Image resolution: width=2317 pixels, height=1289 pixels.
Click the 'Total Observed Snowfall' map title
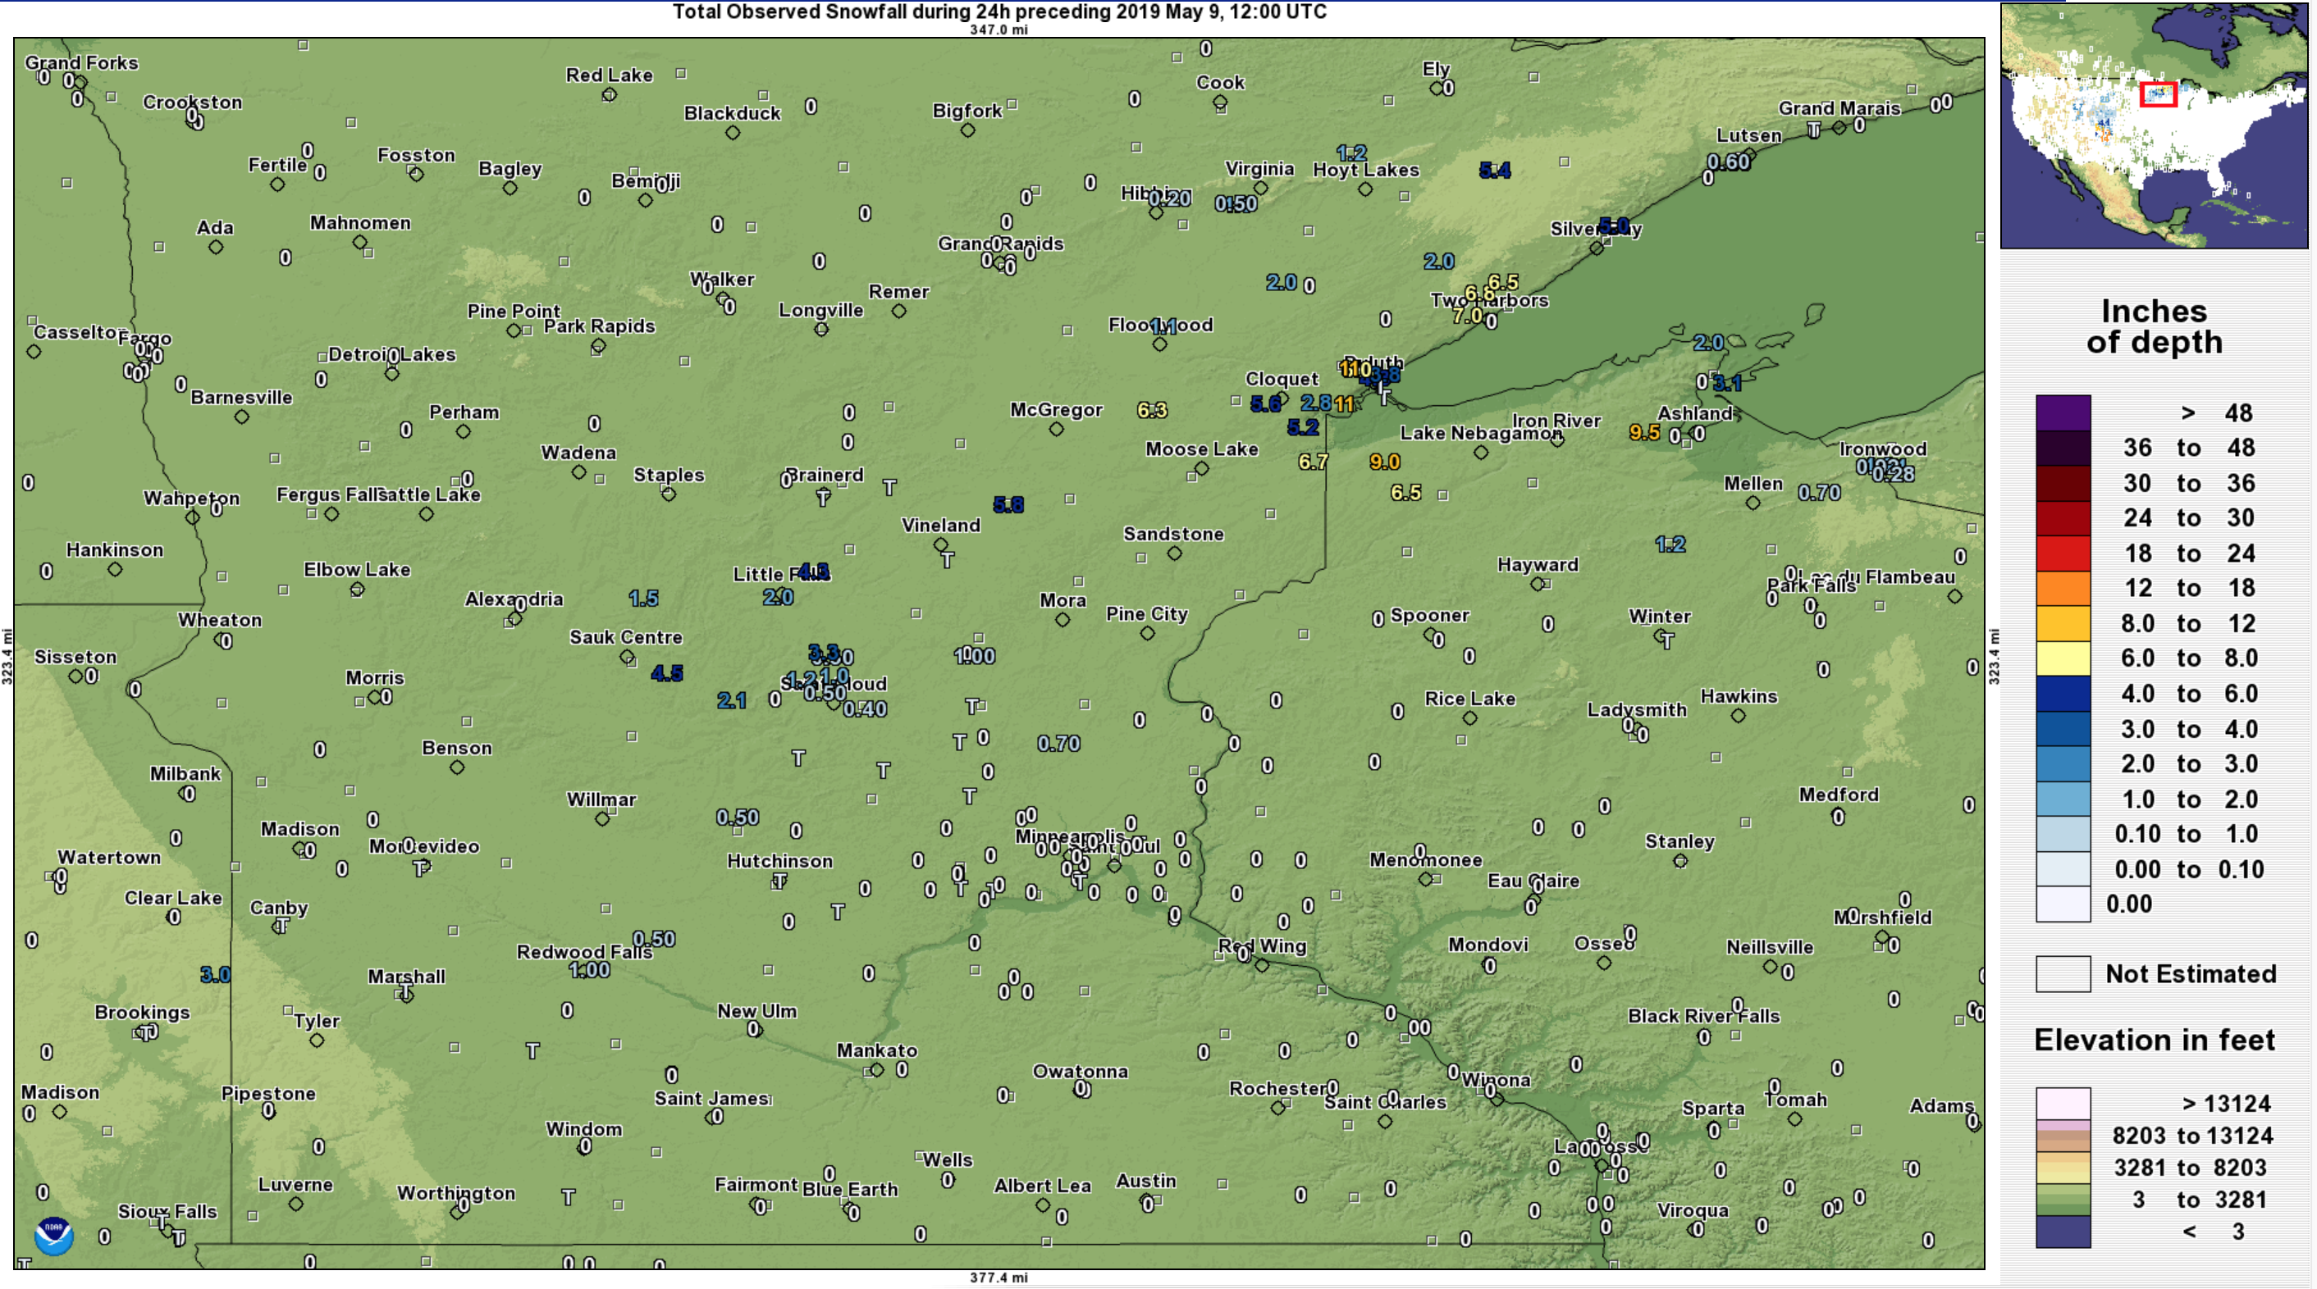[999, 11]
